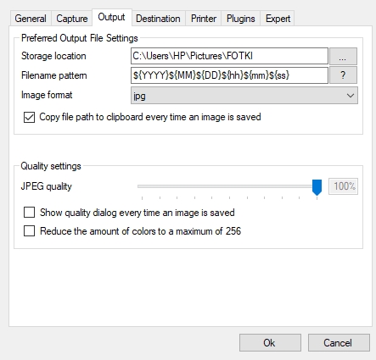
Task: Check Reduce colors to maximum of 256
Action: (x=30, y=231)
